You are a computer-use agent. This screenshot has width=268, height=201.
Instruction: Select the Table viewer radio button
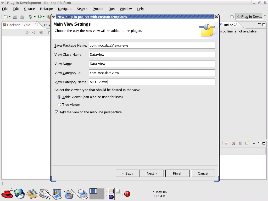point(59,97)
